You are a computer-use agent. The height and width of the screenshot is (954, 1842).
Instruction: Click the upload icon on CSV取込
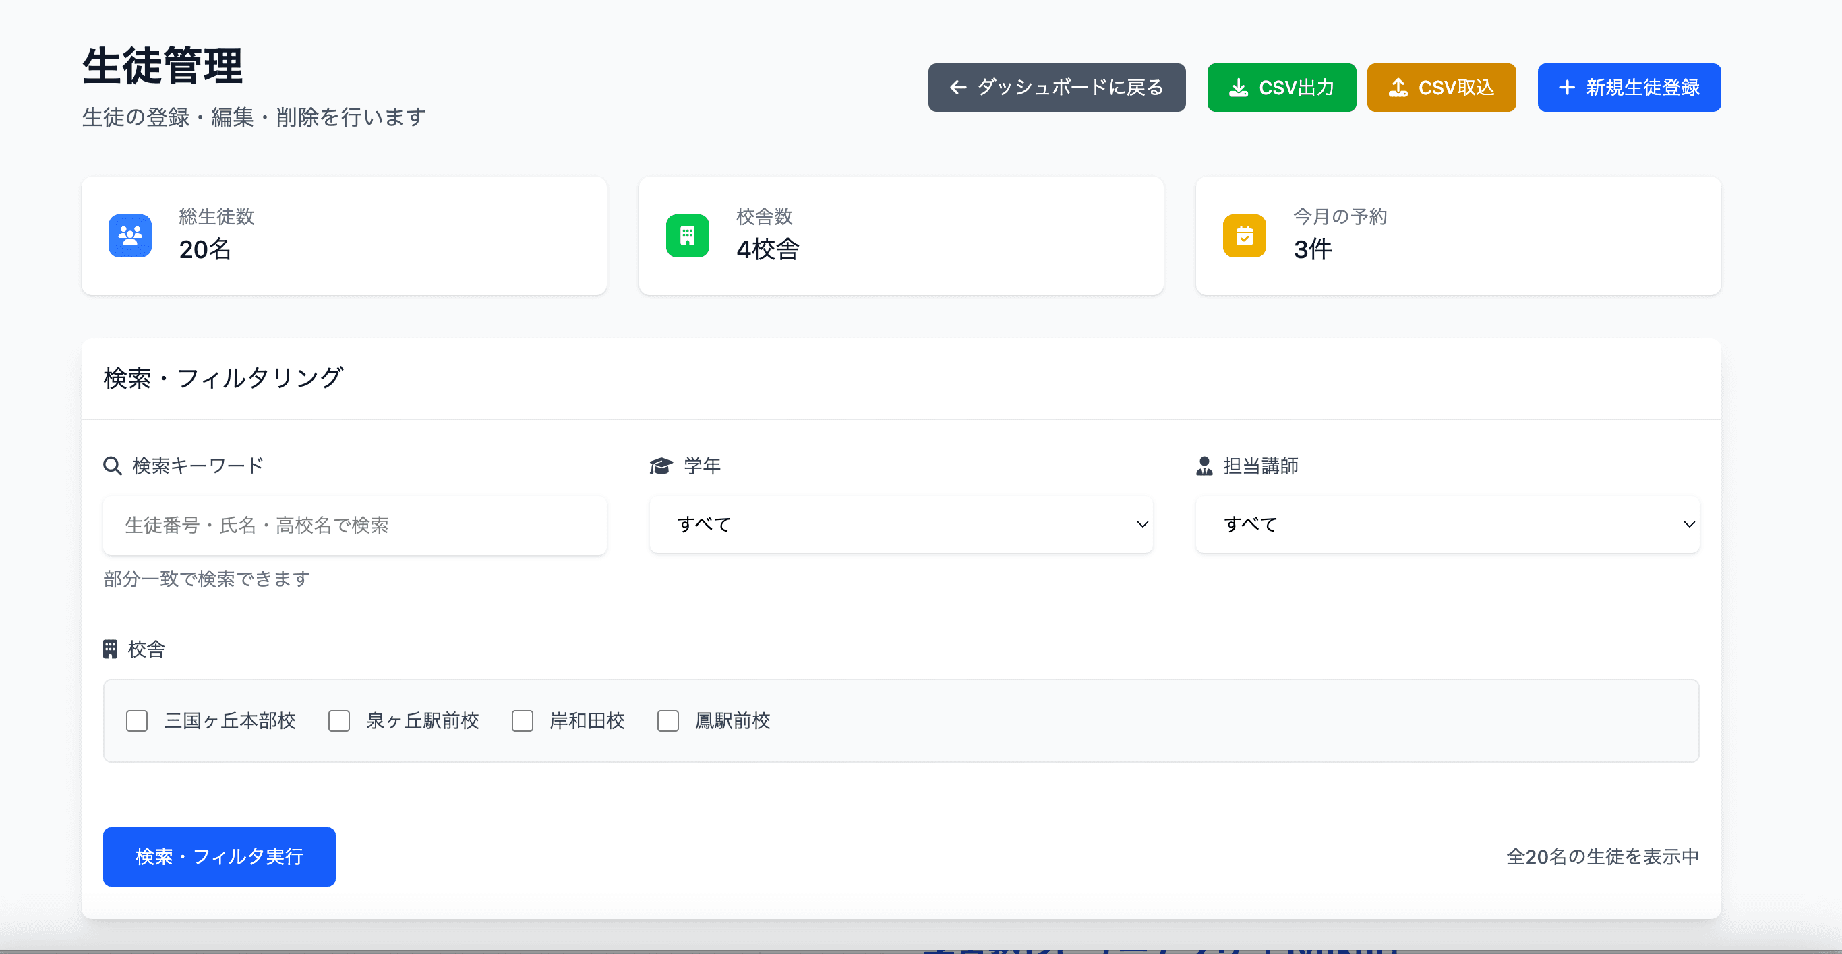pyautogui.click(x=1398, y=87)
